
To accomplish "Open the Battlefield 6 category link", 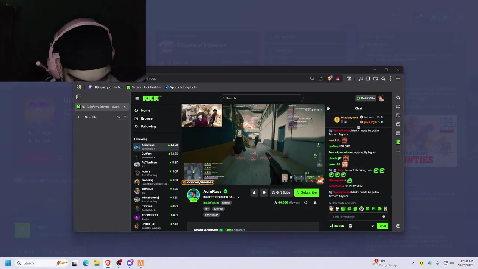I will coord(211,203).
